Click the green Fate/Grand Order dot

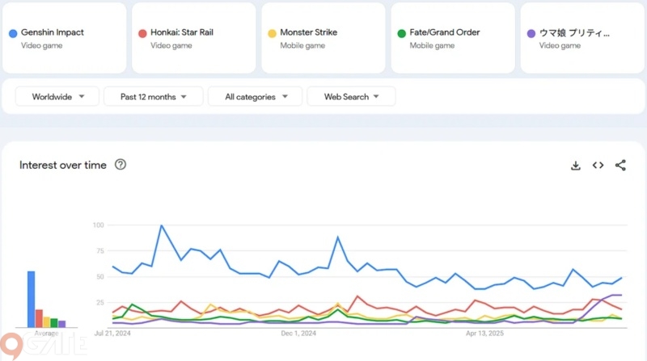point(401,33)
